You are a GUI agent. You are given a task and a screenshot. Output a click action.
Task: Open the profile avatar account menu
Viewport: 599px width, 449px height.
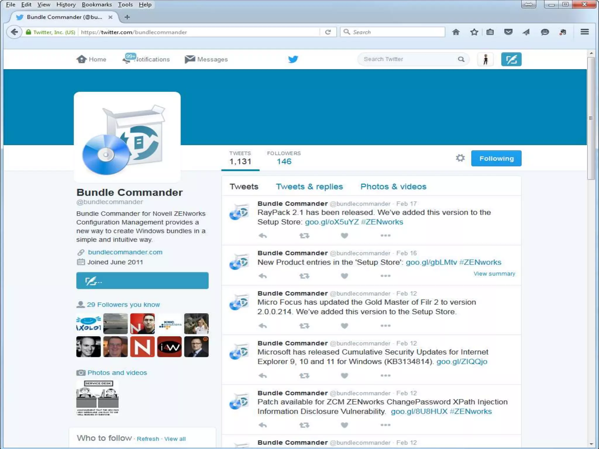486,59
